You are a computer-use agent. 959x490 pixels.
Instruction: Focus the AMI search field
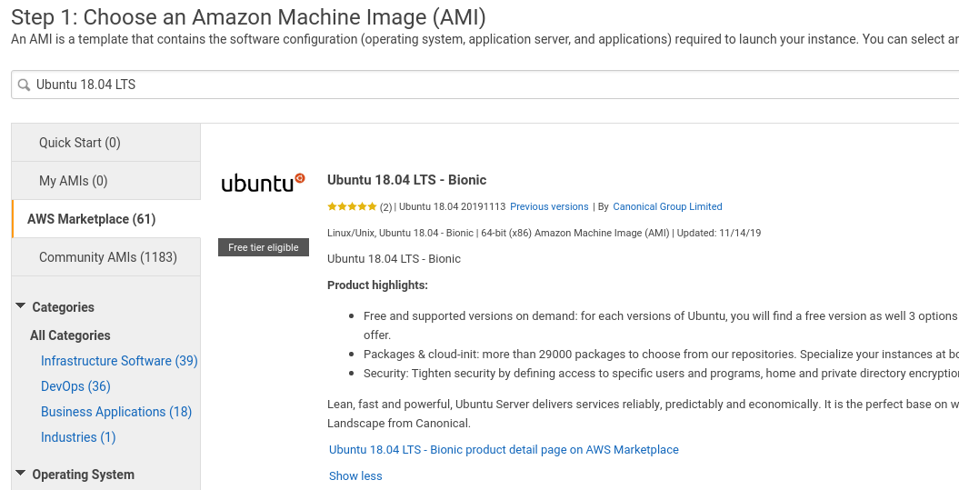coord(485,85)
